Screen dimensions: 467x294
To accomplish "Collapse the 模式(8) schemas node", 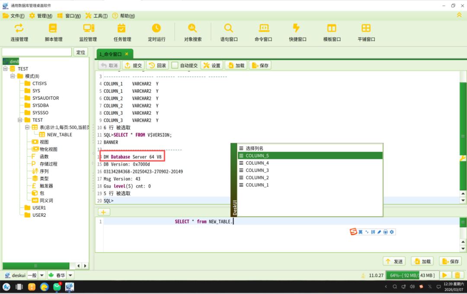I will (x=13, y=76).
